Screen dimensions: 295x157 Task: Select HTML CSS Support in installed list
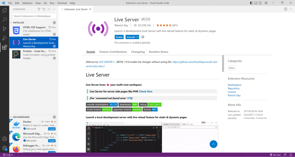[x=34, y=31]
